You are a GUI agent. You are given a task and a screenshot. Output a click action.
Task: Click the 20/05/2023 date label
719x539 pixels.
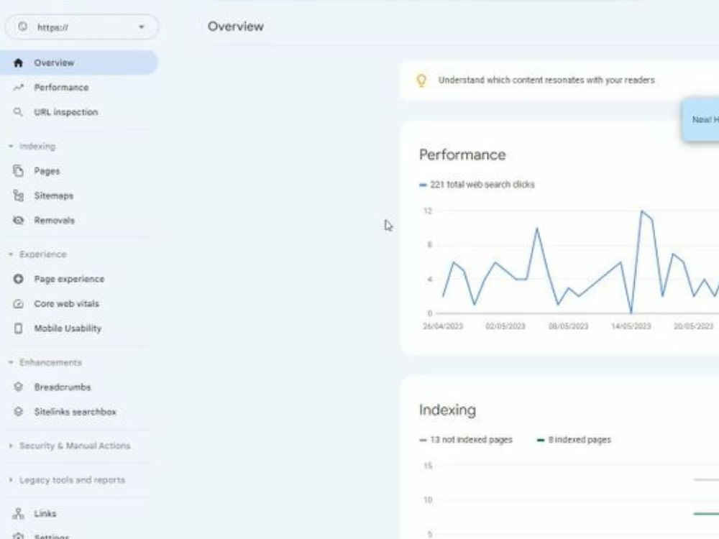pos(693,326)
